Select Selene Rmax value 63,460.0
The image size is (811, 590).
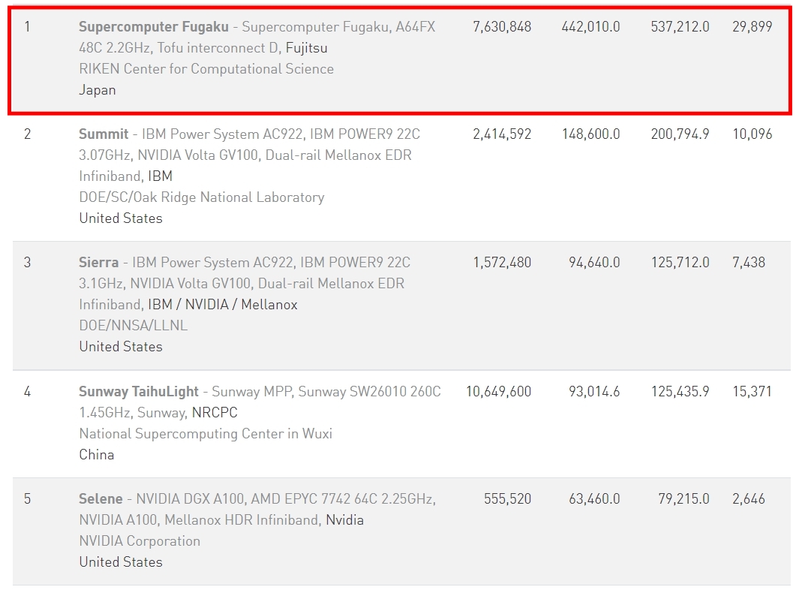pyautogui.click(x=594, y=499)
